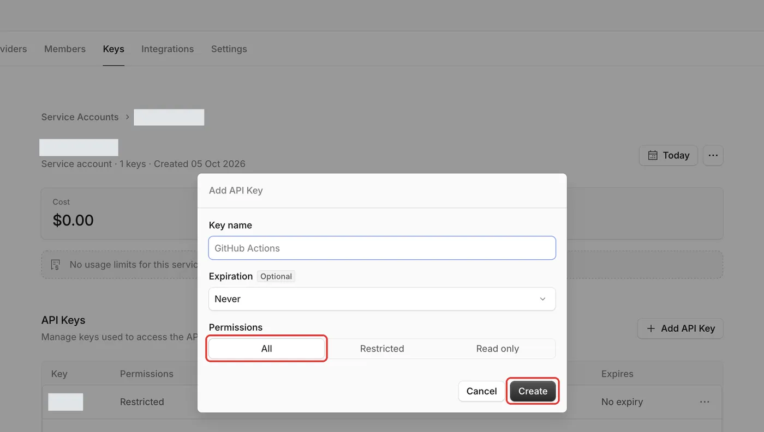Screen dimensions: 764x432
Task: Click the Restricted cell in the keys table
Action: click(x=142, y=402)
